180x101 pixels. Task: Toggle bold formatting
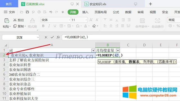pyautogui.click(x=43, y=26)
